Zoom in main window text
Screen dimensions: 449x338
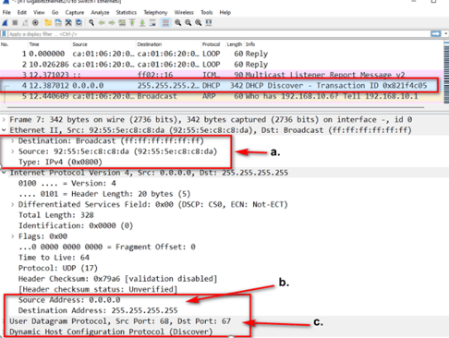[178, 23]
